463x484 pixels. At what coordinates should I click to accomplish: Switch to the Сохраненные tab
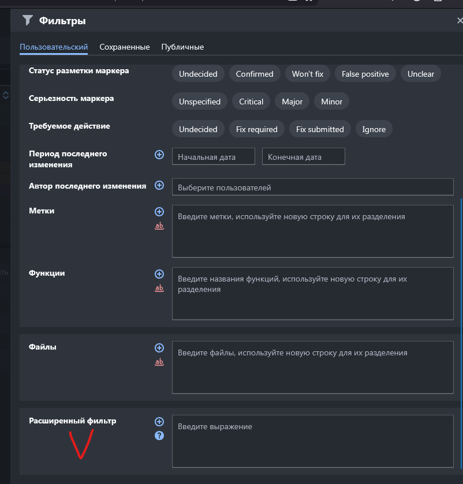click(x=125, y=47)
